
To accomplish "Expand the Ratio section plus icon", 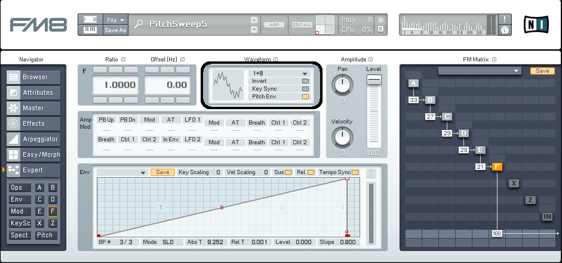I will (123, 60).
